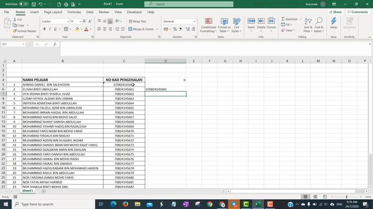This screenshot has width=373, height=209.
Task: Increase font size icon
Action: tap(85, 21)
